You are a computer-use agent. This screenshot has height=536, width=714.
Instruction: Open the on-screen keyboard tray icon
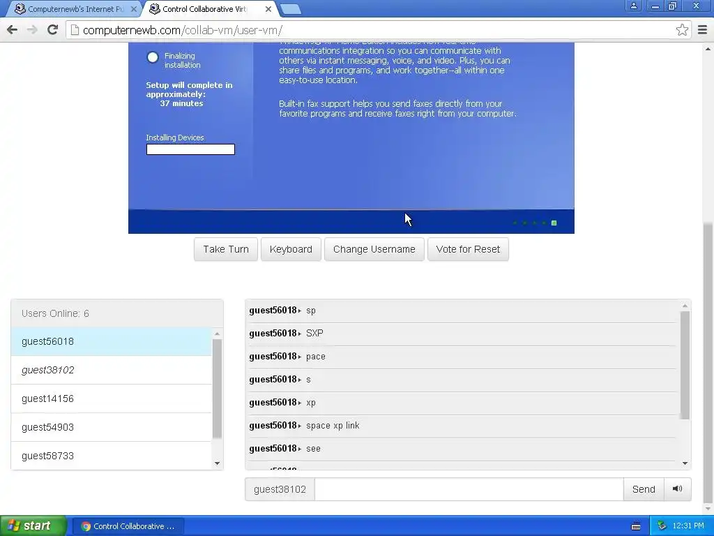(636, 526)
